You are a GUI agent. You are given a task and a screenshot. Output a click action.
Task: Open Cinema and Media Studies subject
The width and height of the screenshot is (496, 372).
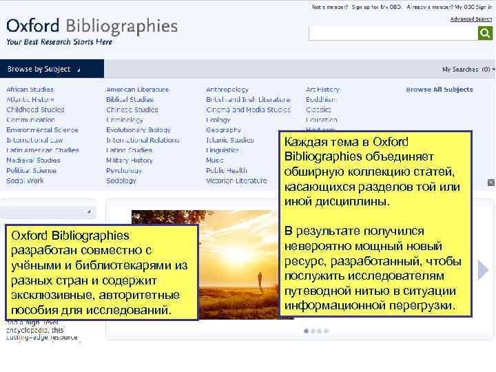[248, 110]
